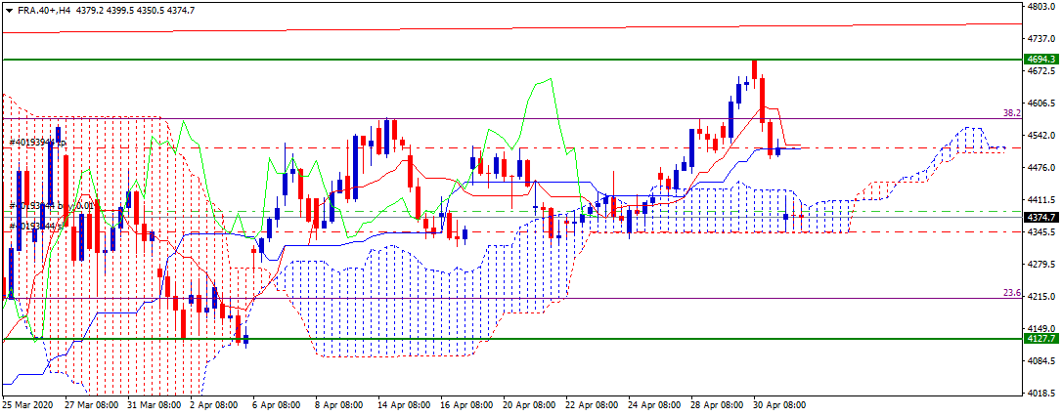Click the 4476.0 price scale value

[x=1040, y=168]
